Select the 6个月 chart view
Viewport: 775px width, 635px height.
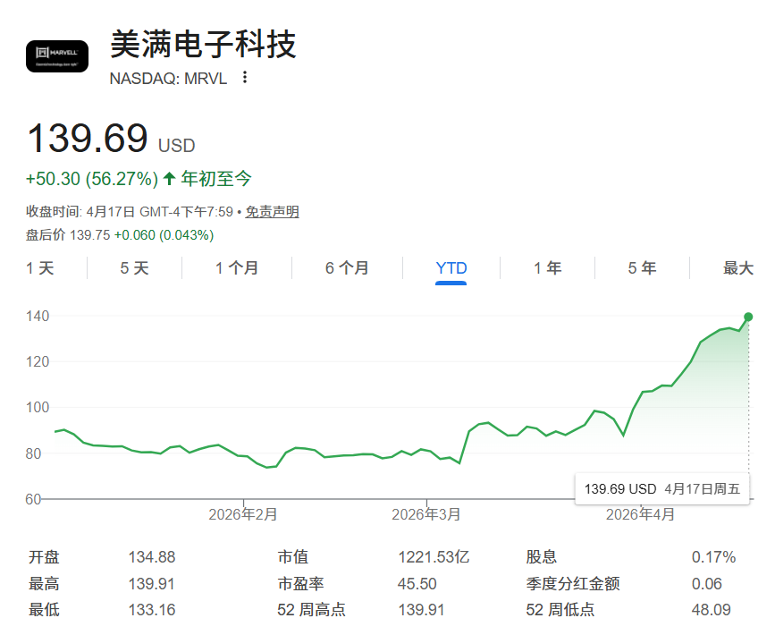click(346, 267)
